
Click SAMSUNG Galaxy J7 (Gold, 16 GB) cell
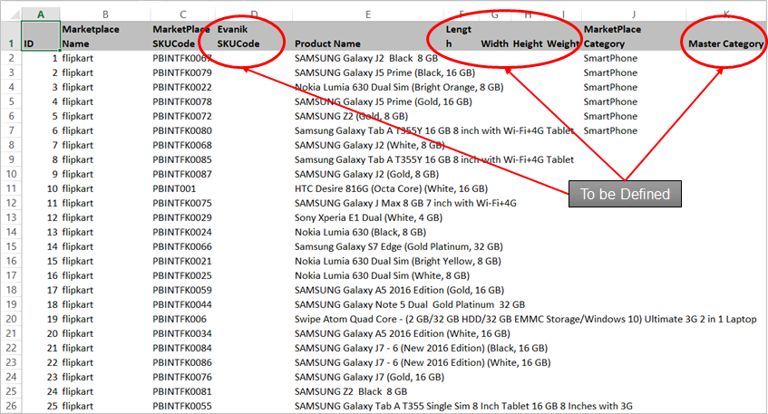coord(369,377)
